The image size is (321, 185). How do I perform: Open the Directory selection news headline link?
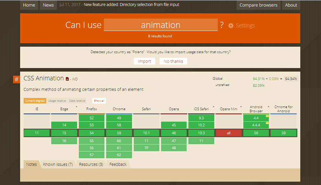(x=131, y=5)
